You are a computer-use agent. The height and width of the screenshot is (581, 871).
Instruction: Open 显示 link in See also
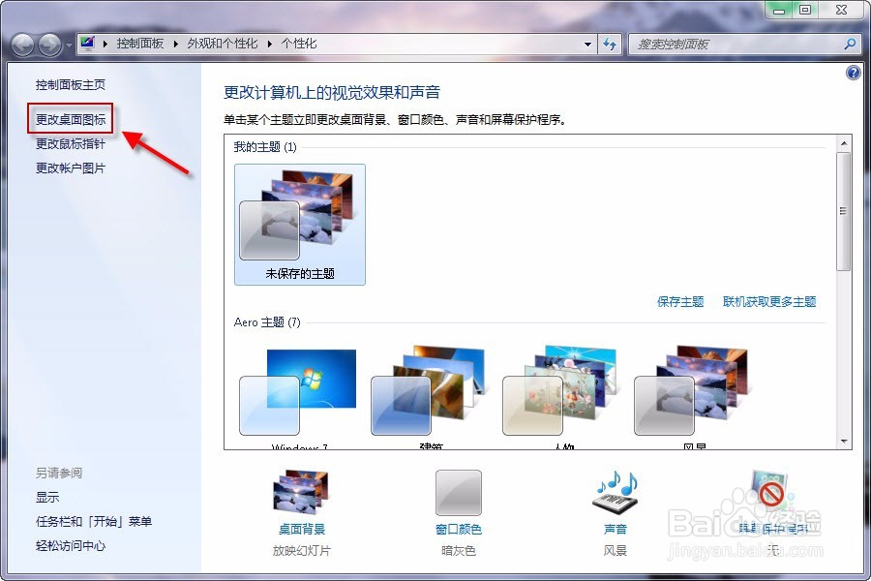point(47,497)
